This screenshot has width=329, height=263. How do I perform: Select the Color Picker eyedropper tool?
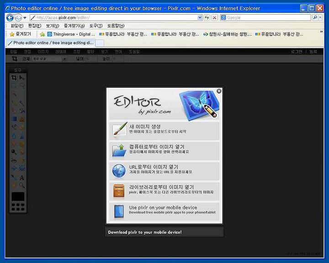point(14,178)
